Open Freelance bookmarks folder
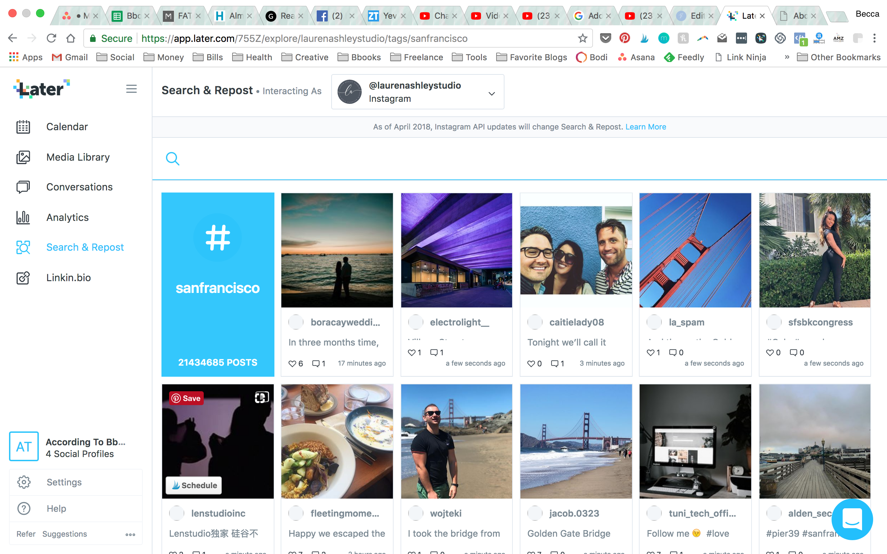Image resolution: width=887 pixels, height=554 pixels. click(x=416, y=57)
